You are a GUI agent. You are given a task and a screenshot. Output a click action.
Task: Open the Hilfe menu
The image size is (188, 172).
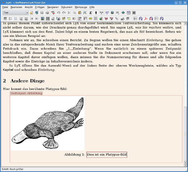point(92,7)
